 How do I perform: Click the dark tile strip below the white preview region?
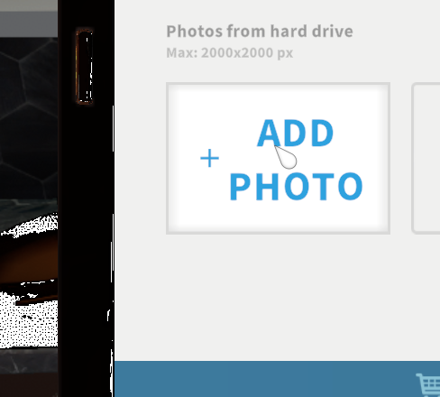[x=29, y=359]
